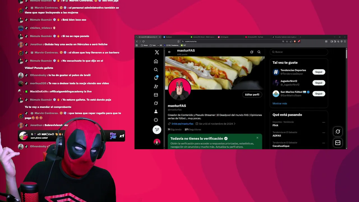Image resolution: width=359 pixels, height=202 pixels.
Task: Follow JugadorNro12
Action: click(319, 83)
